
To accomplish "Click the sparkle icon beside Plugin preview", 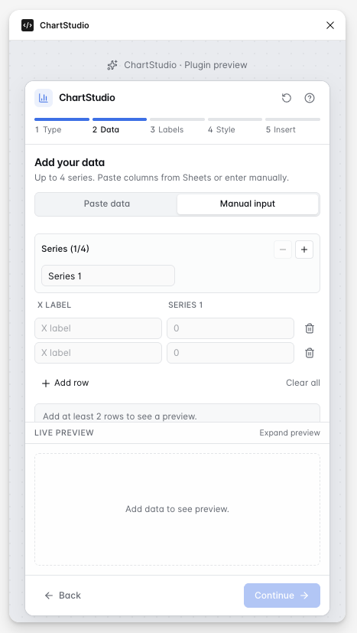I will coord(112,65).
